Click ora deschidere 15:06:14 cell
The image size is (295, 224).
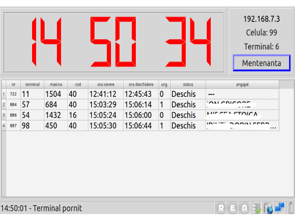141,104
